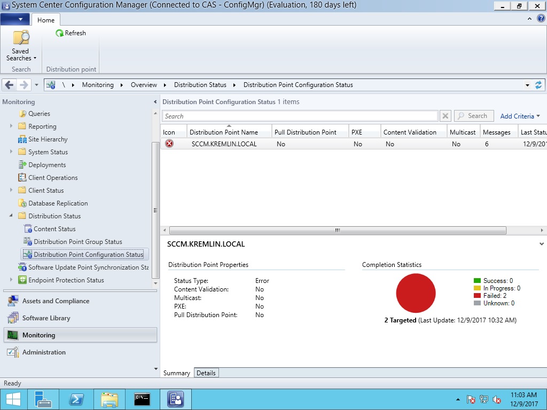The width and height of the screenshot is (547, 410).
Task: Click the Windows Start button
Action: (x=13, y=399)
